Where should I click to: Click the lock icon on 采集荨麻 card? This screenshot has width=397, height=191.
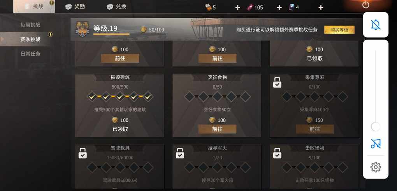click(x=277, y=82)
